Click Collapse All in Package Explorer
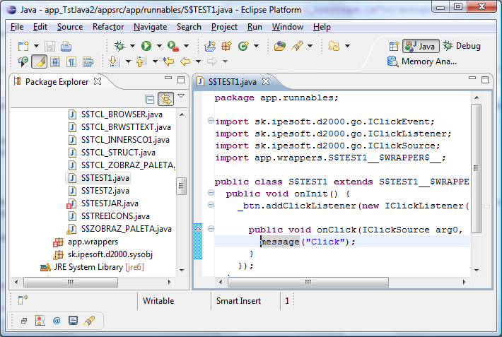Screen dimensions: 502x337 tap(150, 99)
